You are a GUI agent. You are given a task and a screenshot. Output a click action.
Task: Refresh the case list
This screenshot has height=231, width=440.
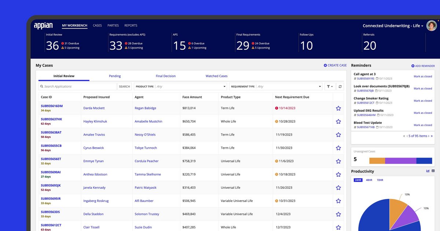point(339,86)
